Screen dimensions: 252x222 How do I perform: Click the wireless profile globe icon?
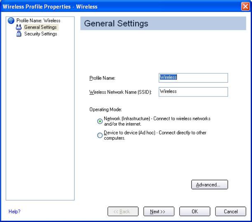click(11, 21)
